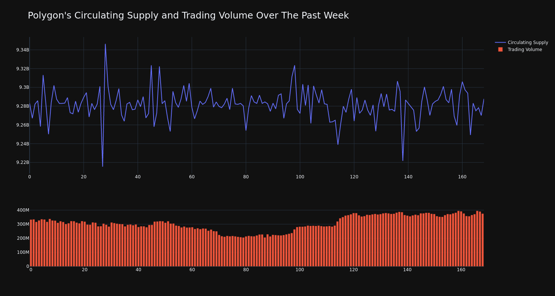Click the highest supply peak near hour 28
The image size is (555, 296).
pos(105,44)
